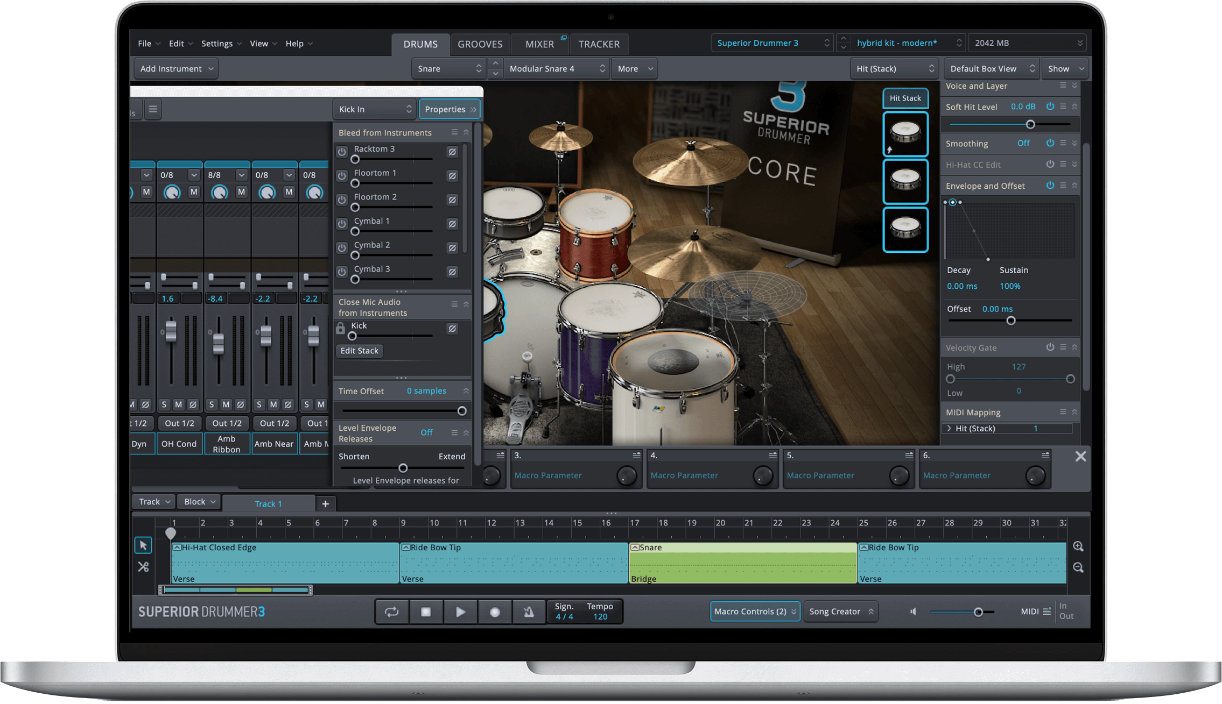
Task: Click the Time Offset slider handle
Action: coord(462,411)
